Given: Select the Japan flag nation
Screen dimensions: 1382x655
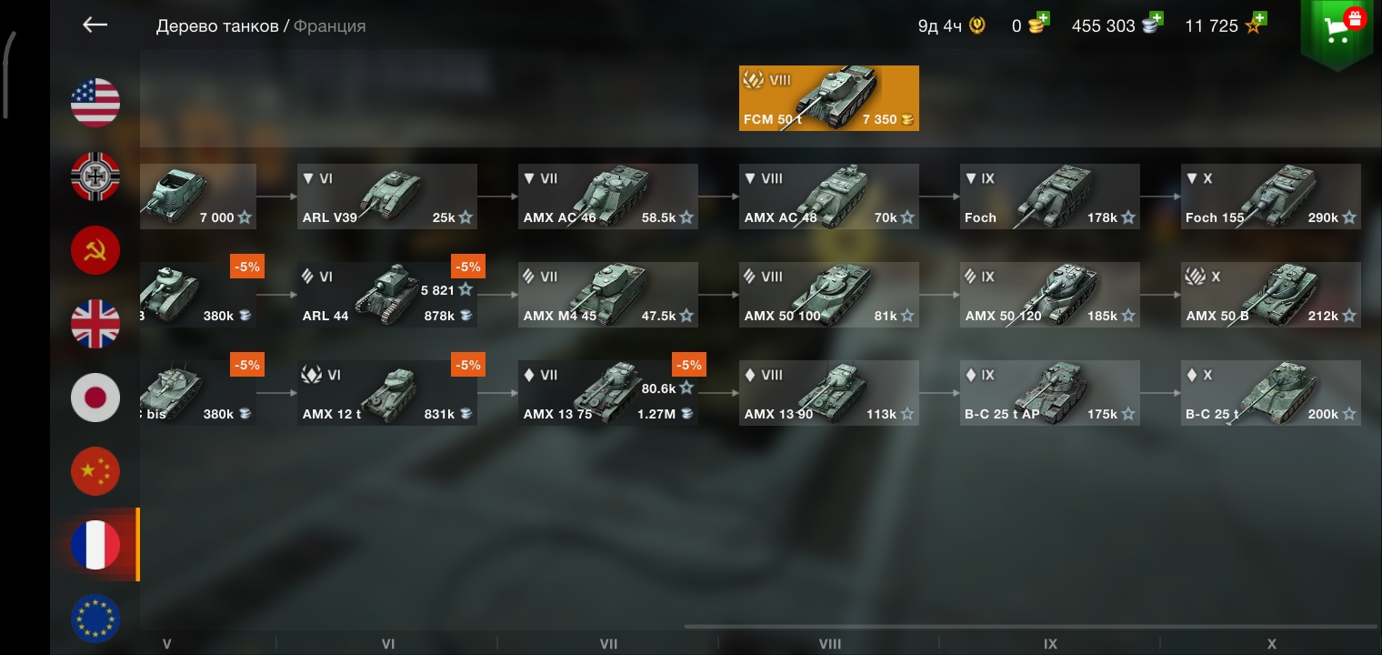Looking at the screenshot, I should click(x=95, y=398).
